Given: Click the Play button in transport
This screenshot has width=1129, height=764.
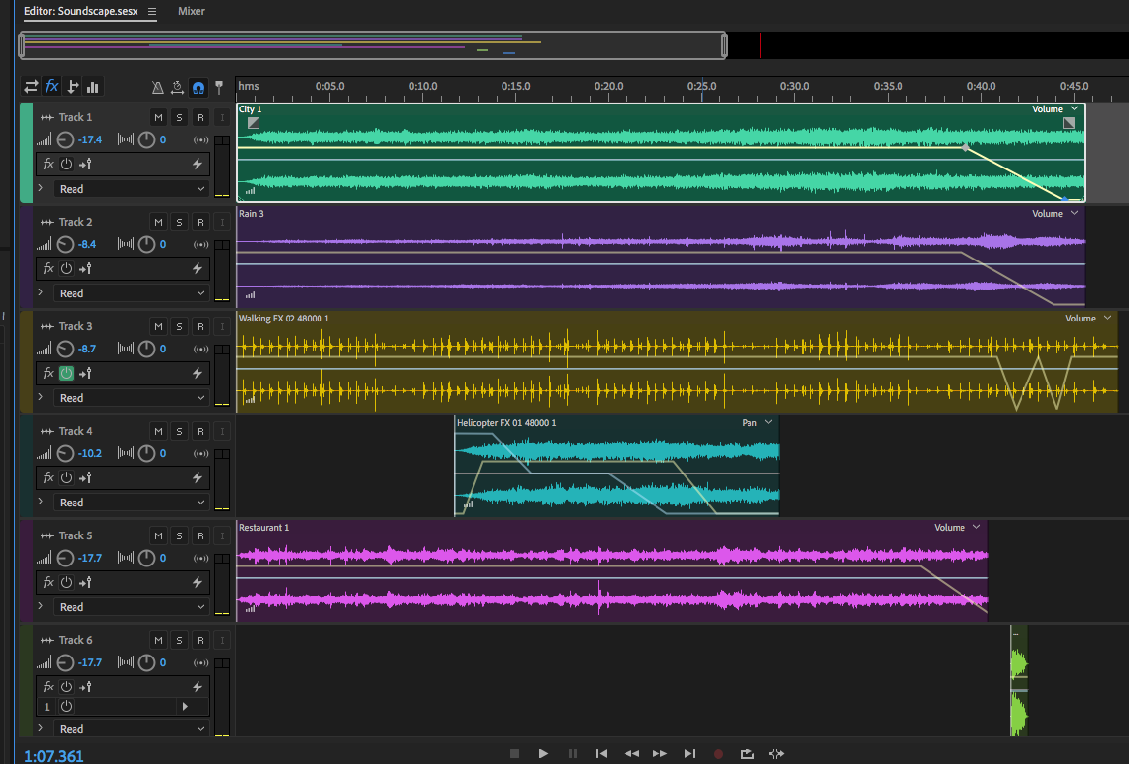Looking at the screenshot, I should click(x=543, y=753).
